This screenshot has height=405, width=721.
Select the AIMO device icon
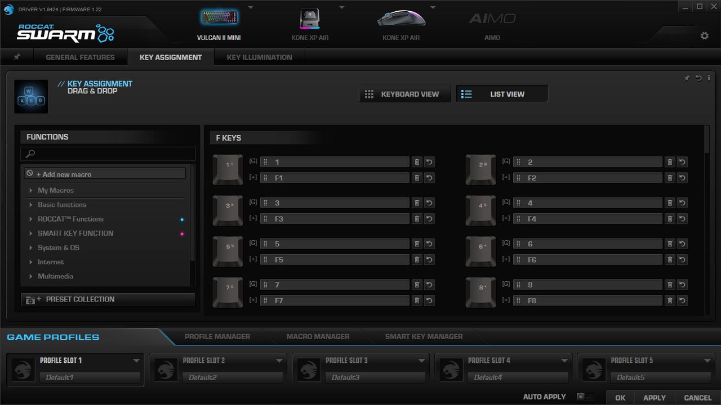pos(492,19)
